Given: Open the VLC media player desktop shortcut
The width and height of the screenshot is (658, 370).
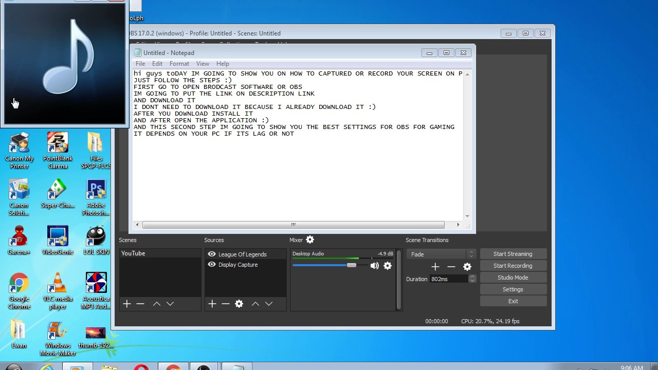Looking at the screenshot, I should click(x=58, y=291).
